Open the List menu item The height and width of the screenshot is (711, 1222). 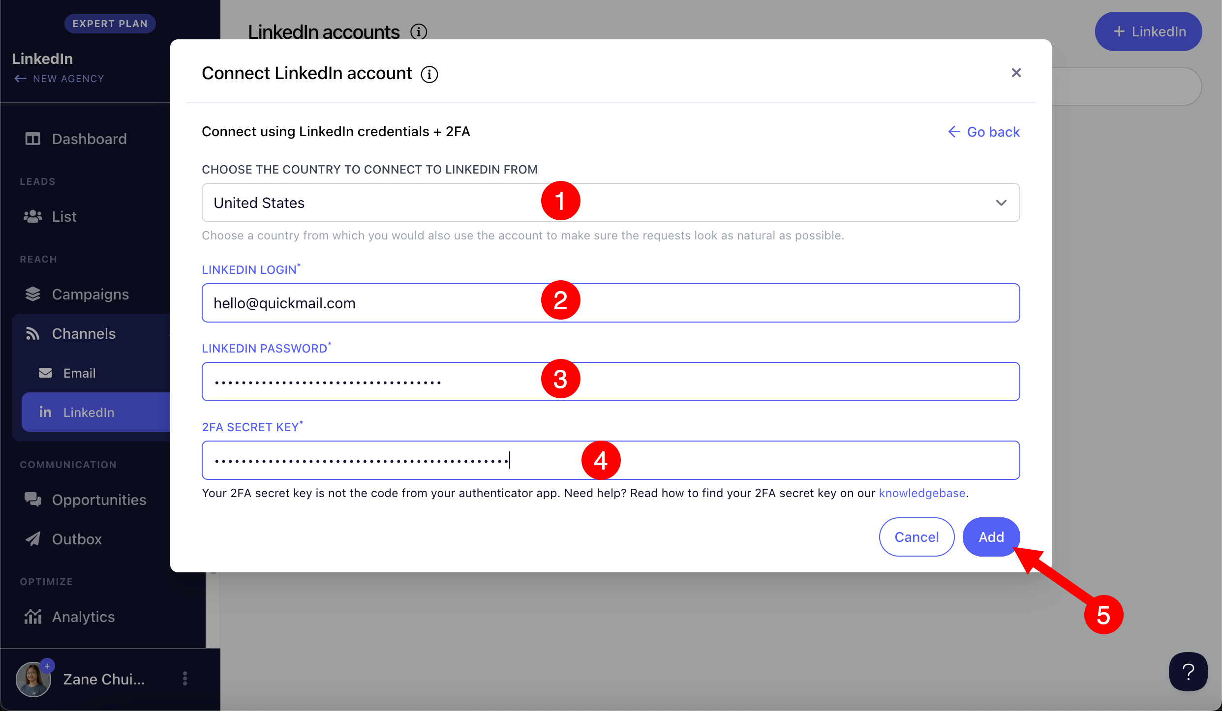tap(64, 216)
